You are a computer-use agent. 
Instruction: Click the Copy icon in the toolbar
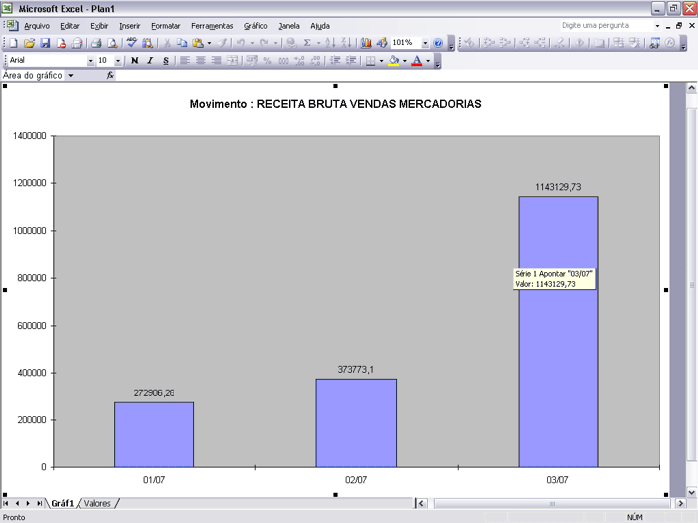182,43
